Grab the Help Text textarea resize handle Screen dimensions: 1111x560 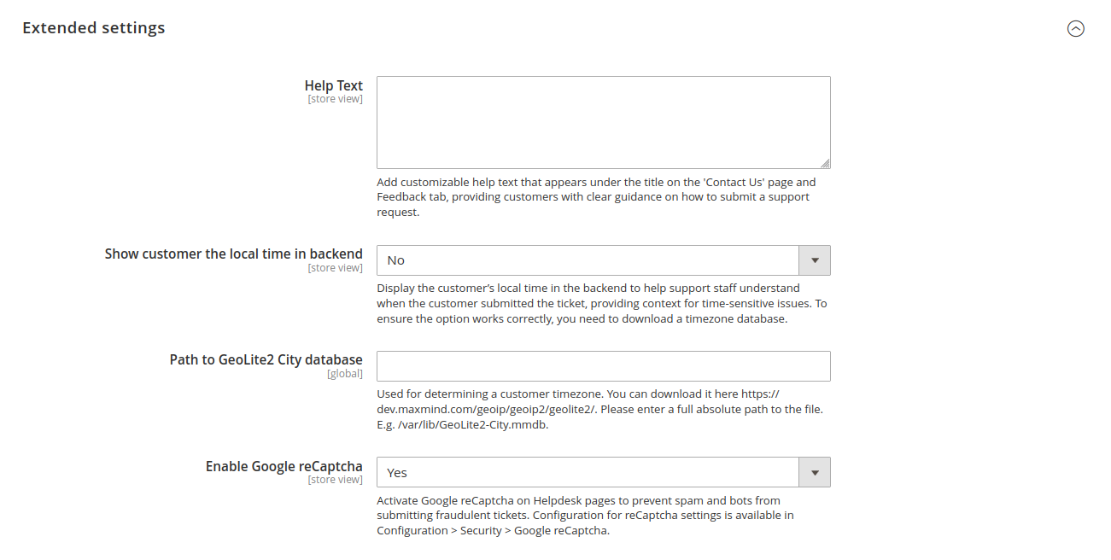pos(825,163)
